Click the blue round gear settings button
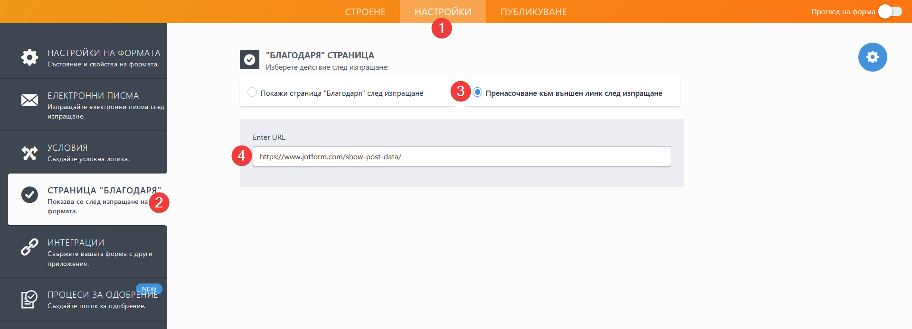This screenshot has height=329, width=912. tap(873, 57)
